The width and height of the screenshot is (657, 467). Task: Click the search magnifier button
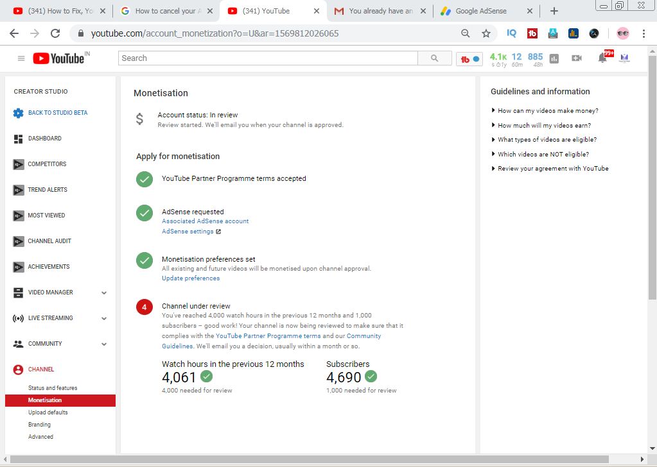point(435,58)
